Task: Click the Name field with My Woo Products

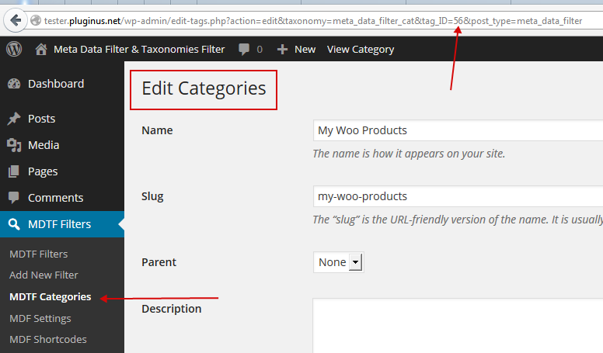Action: click(x=458, y=130)
